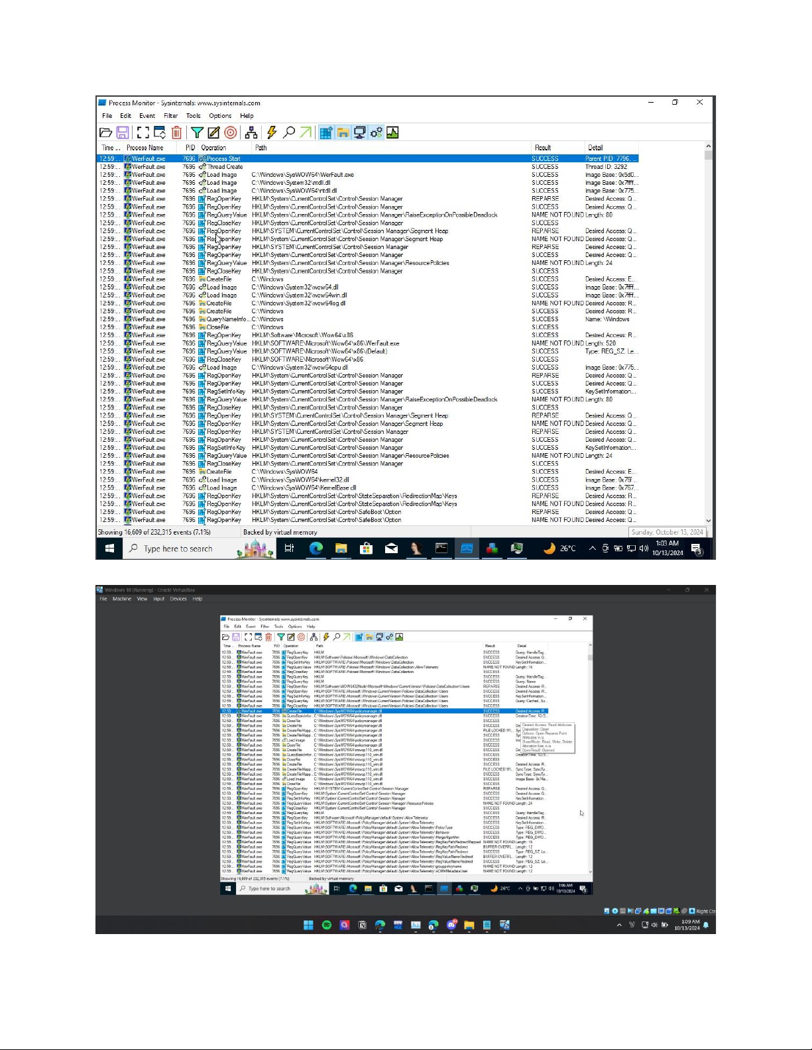Expand hidden tray icons in the upper screenshot's taskbar
This screenshot has width=812, height=1050.
tap(593, 549)
